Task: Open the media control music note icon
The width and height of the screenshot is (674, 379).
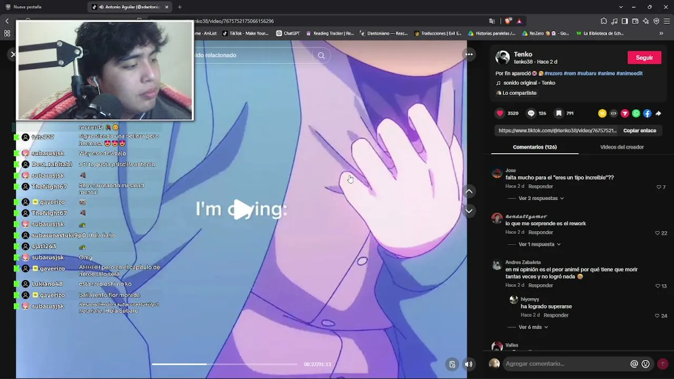Action: [x=614, y=21]
